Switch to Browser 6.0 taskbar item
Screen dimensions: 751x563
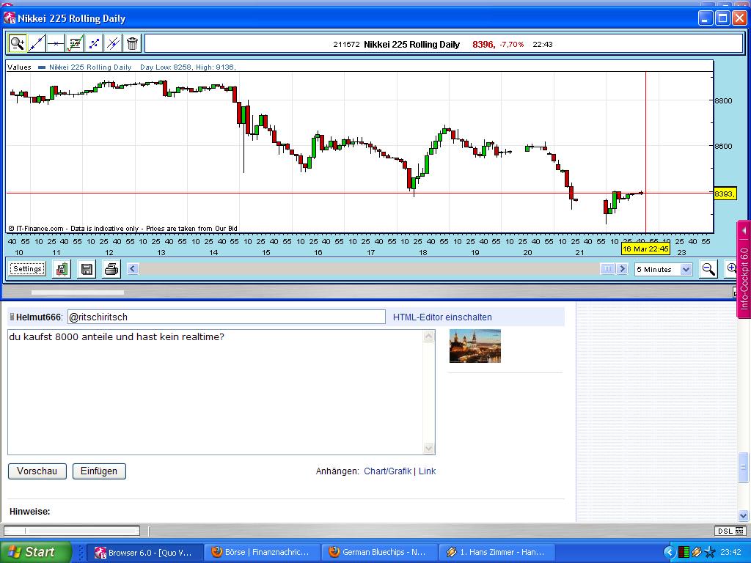point(144,553)
